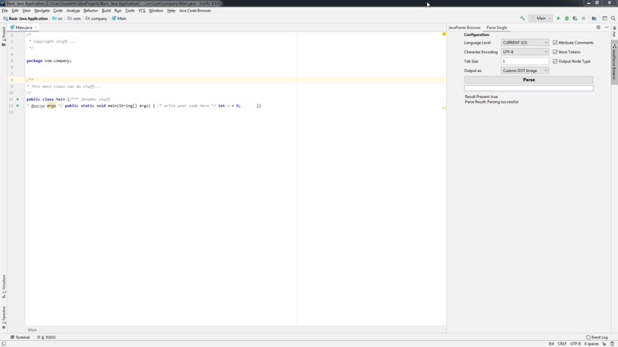The width and height of the screenshot is (618, 347).
Task: Click the 'Parse Result: Parsing successful' text
Action: (x=491, y=102)
